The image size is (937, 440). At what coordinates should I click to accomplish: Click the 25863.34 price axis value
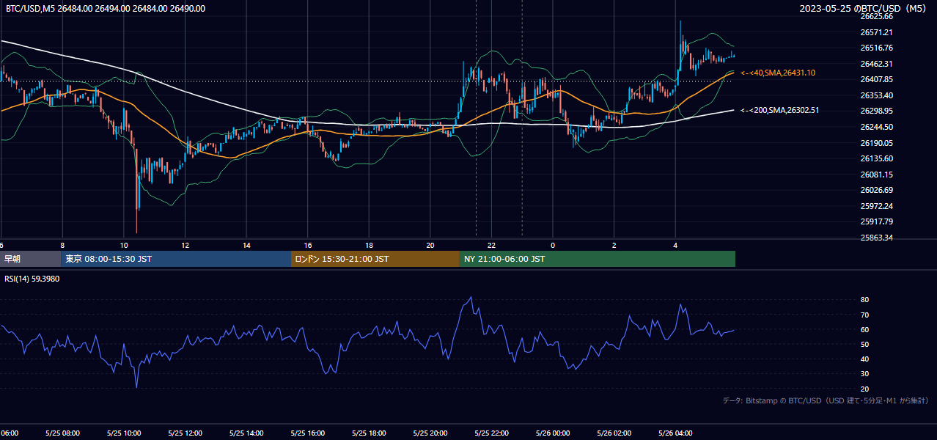tap(876, 238)
